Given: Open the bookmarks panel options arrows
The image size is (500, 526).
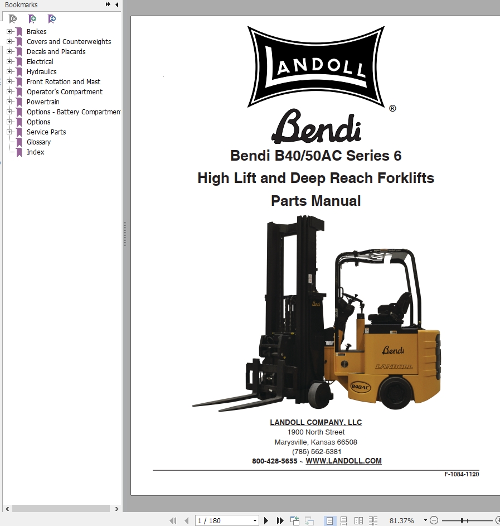Looking at the screenshot, I should point(108,4).
